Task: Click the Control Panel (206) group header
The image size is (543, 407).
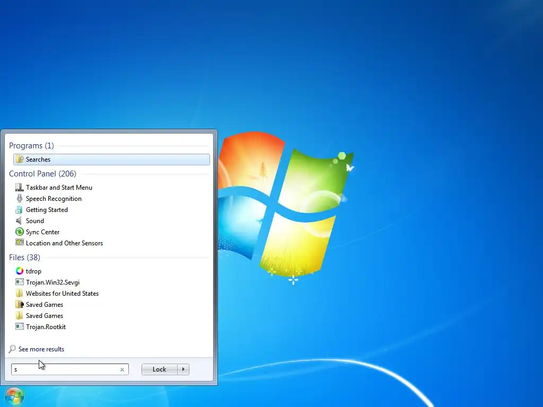Action: click(42, 174)
